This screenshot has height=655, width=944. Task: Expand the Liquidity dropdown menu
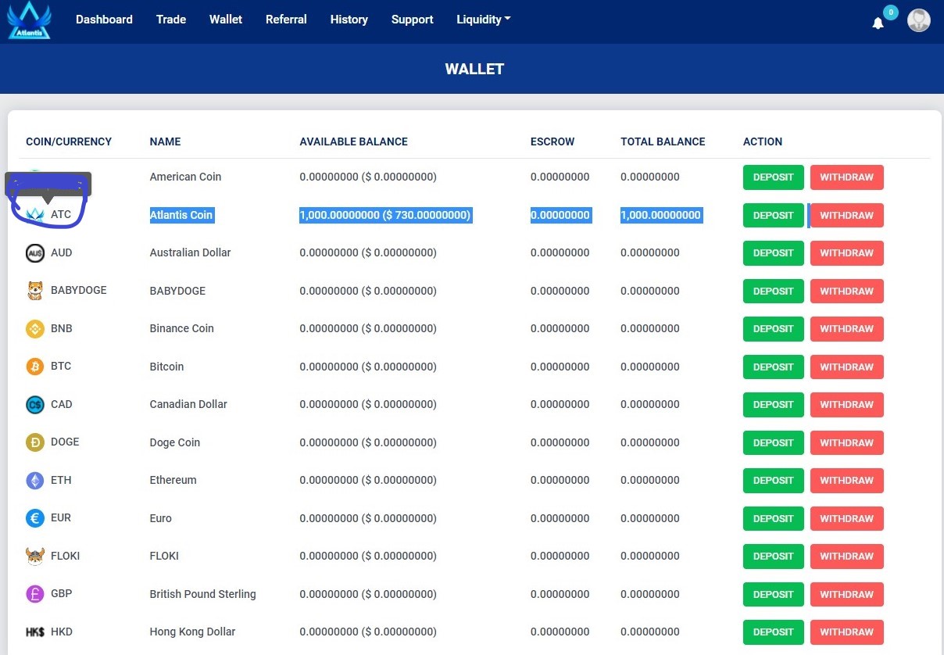click(x=483, y=20)
